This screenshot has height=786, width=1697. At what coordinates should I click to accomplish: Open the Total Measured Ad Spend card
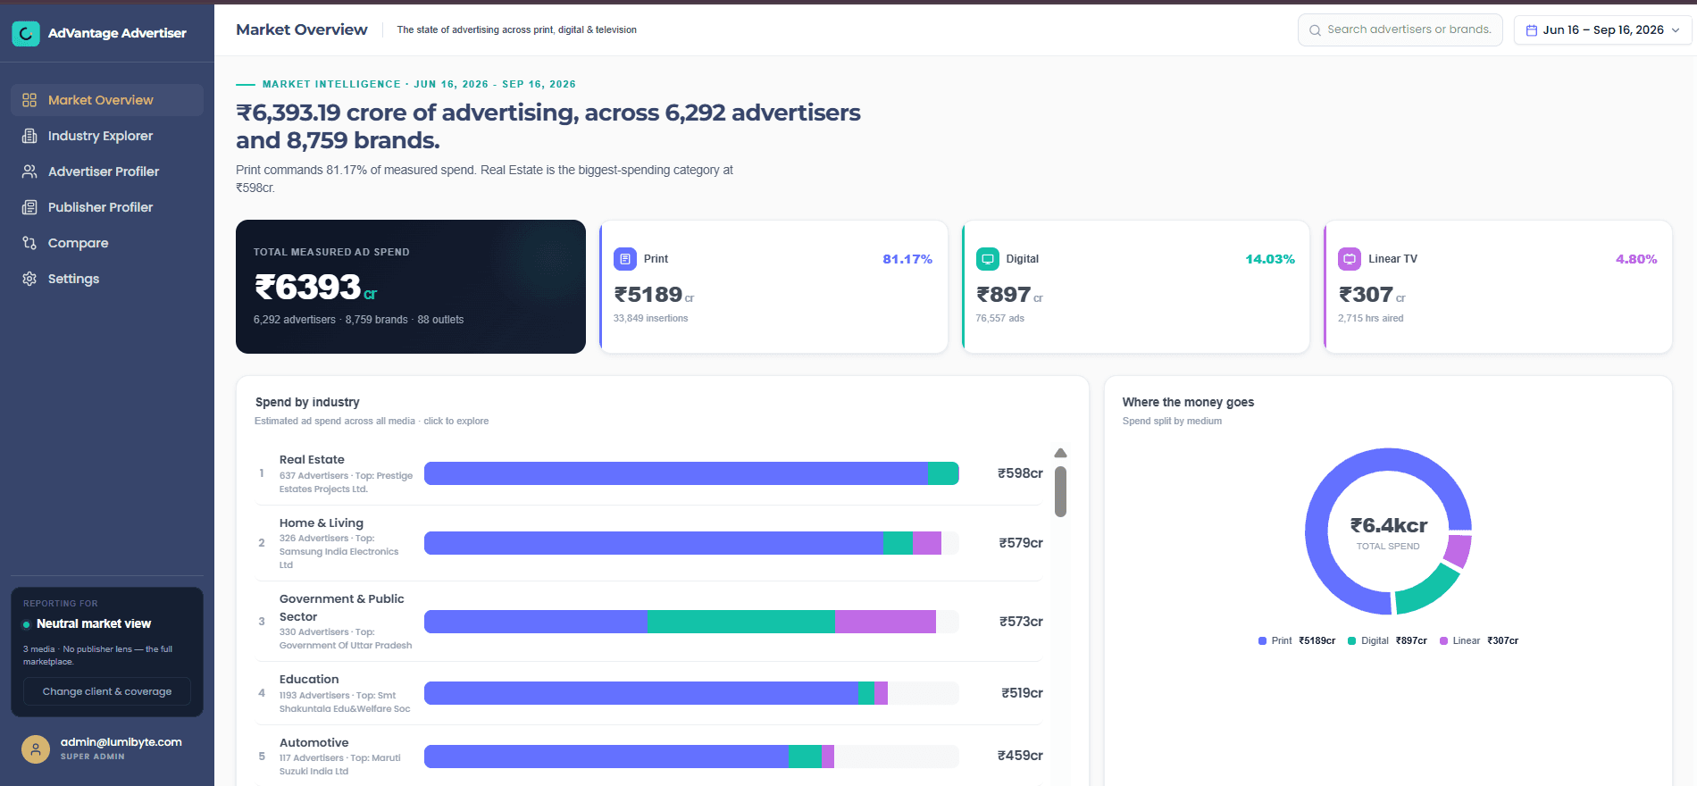pos(411,287)
